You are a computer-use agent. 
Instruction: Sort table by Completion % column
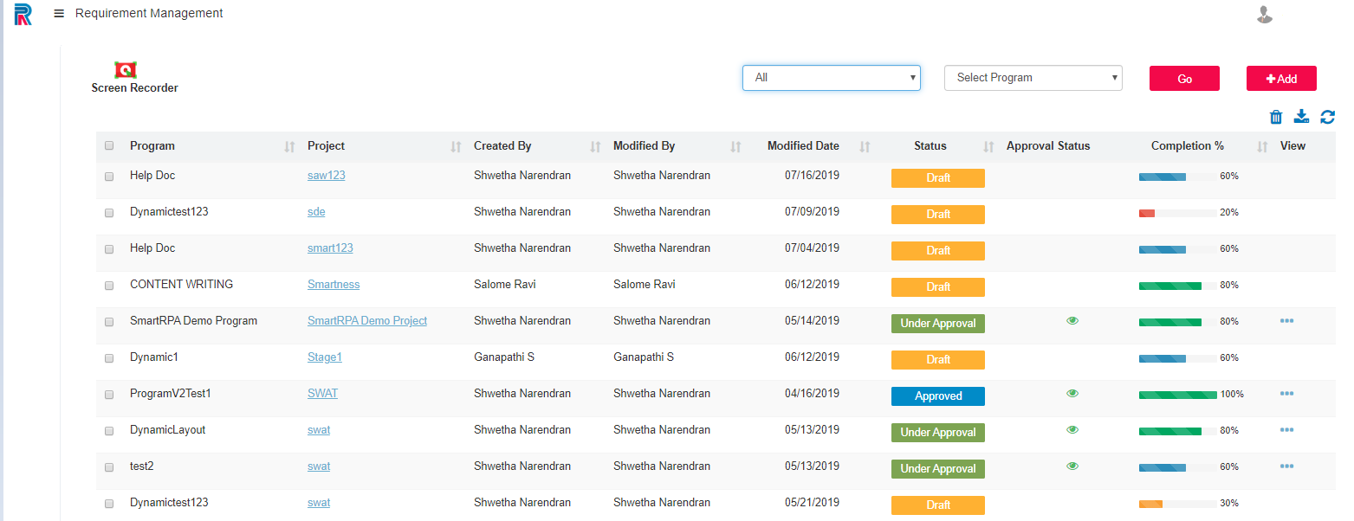[1262, 147]
